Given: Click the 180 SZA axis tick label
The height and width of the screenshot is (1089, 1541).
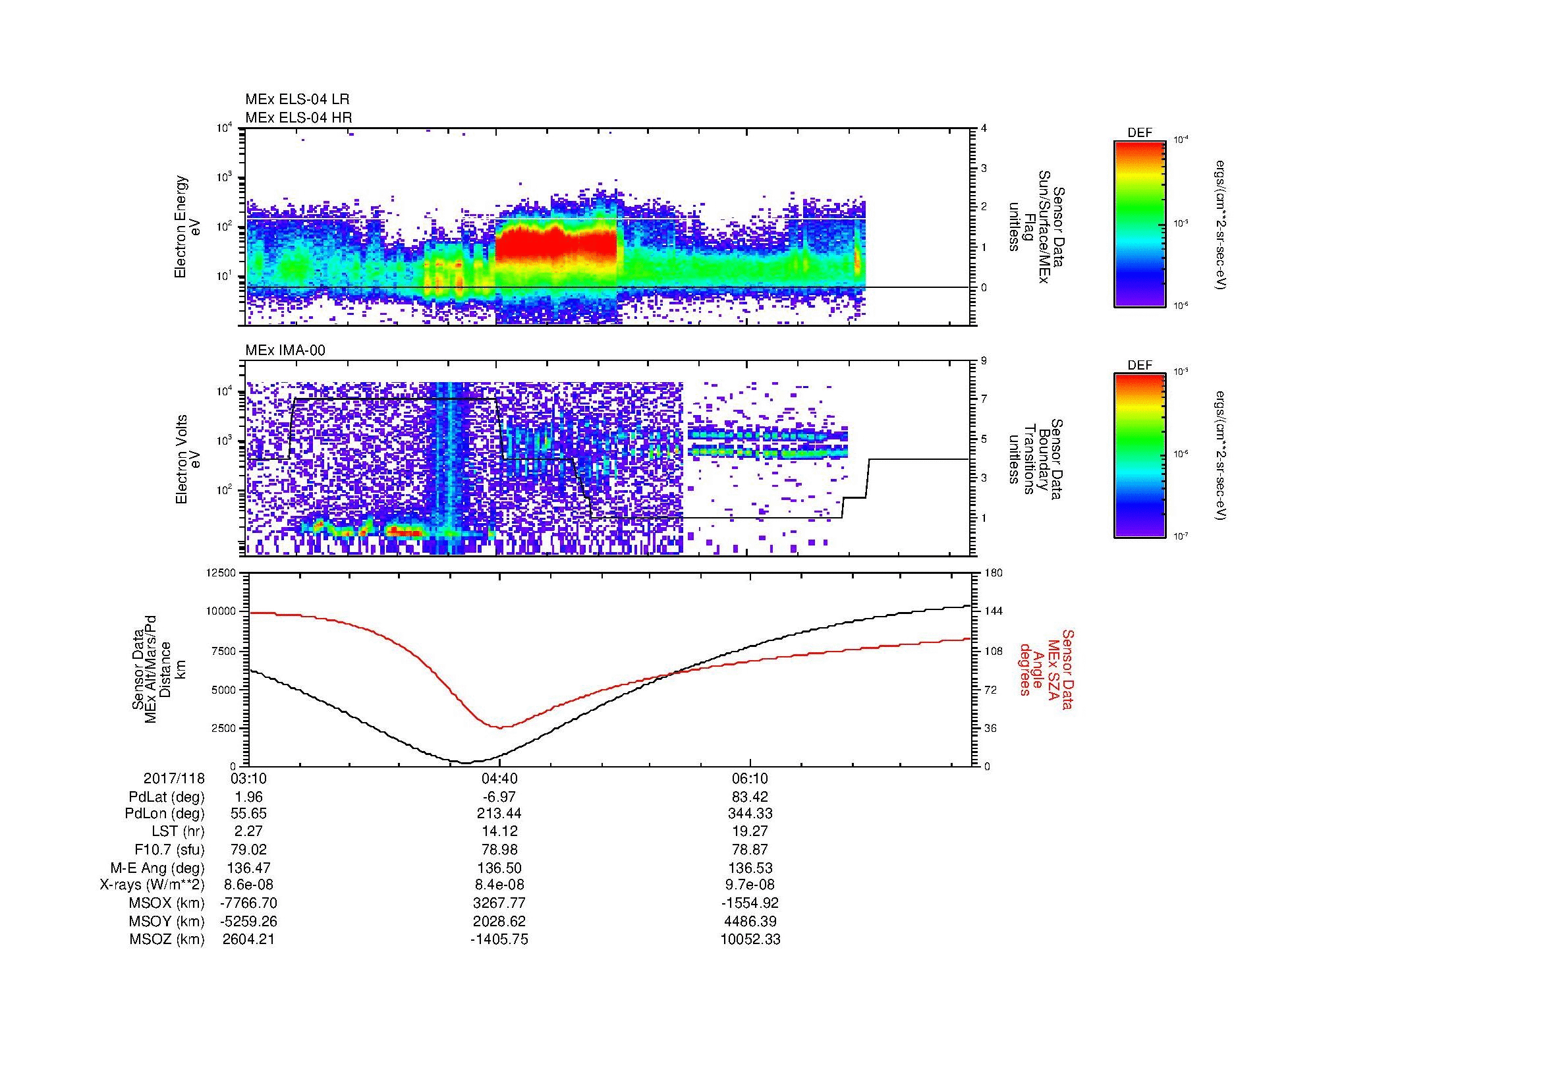Looking at the screenshot, I should pos(992,572).
